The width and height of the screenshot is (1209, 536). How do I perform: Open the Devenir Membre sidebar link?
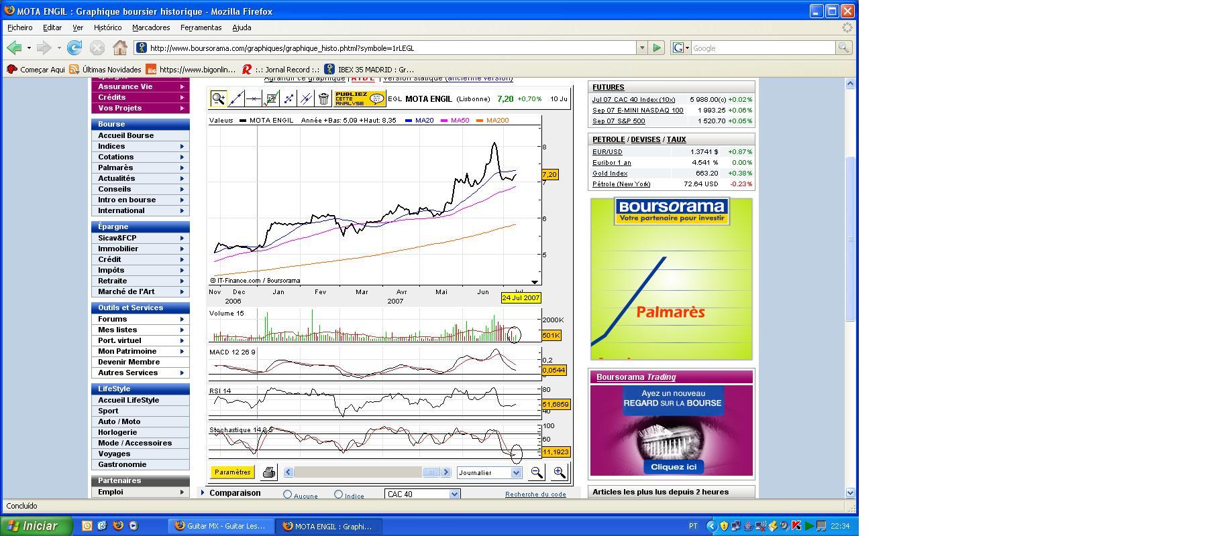(129, 362)
